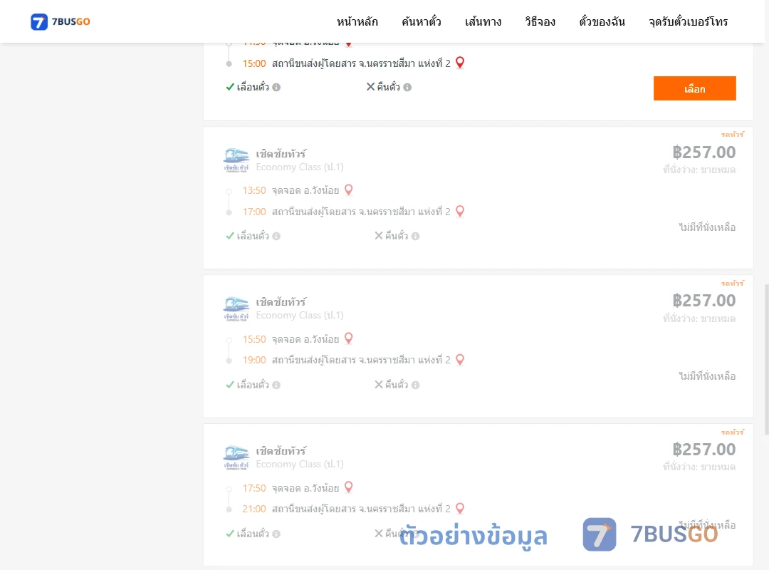
Task: Click the ฿257.00 price of 17:50 trip
Action: pos(703,449)
